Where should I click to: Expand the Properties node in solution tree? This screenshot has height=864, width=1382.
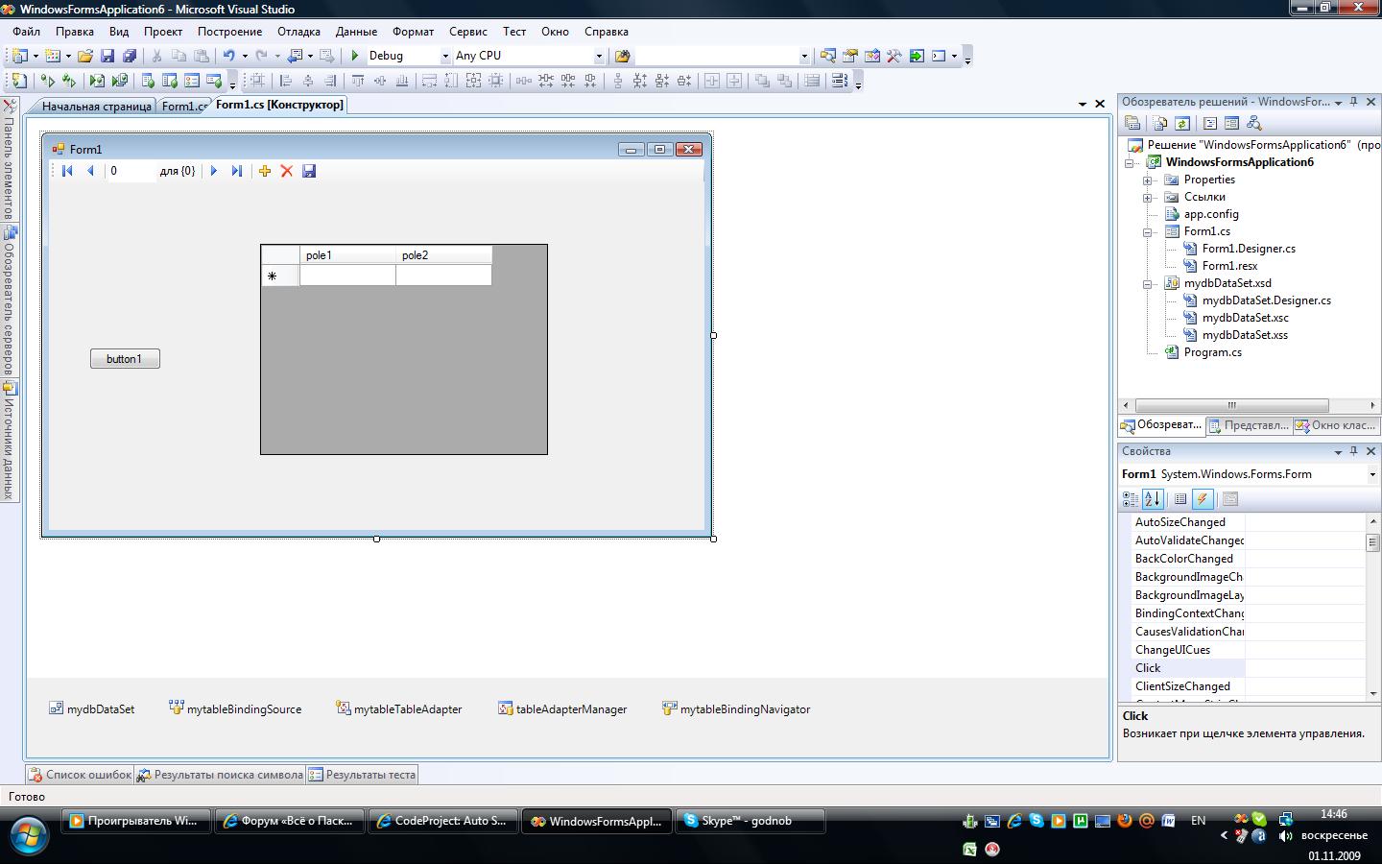pos(1147,180)
